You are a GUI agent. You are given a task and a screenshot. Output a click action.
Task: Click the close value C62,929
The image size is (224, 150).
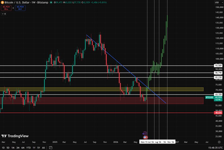point(86,2)
